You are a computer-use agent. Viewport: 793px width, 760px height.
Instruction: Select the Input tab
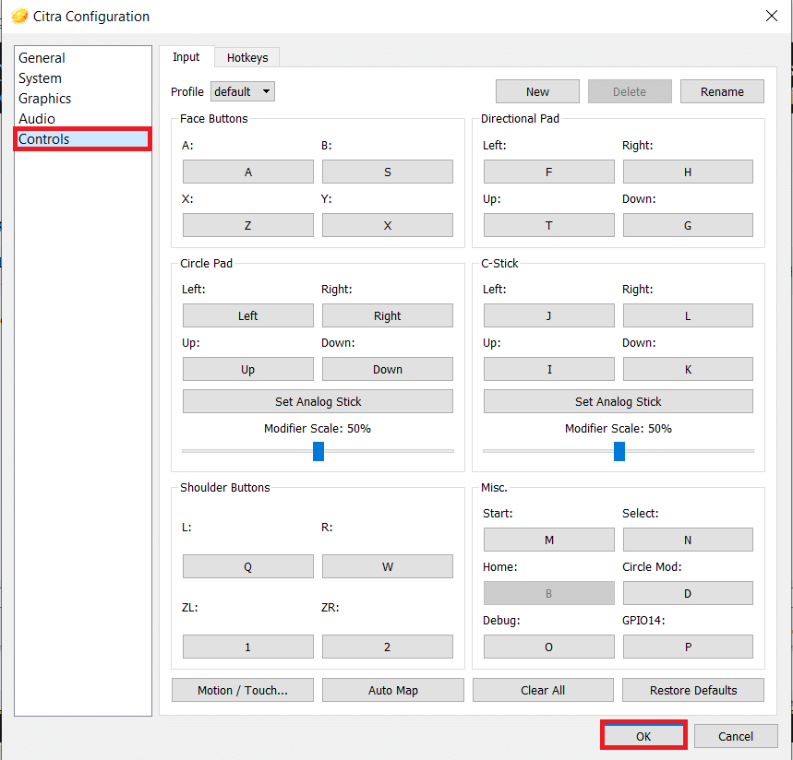[x=186, y=57]
